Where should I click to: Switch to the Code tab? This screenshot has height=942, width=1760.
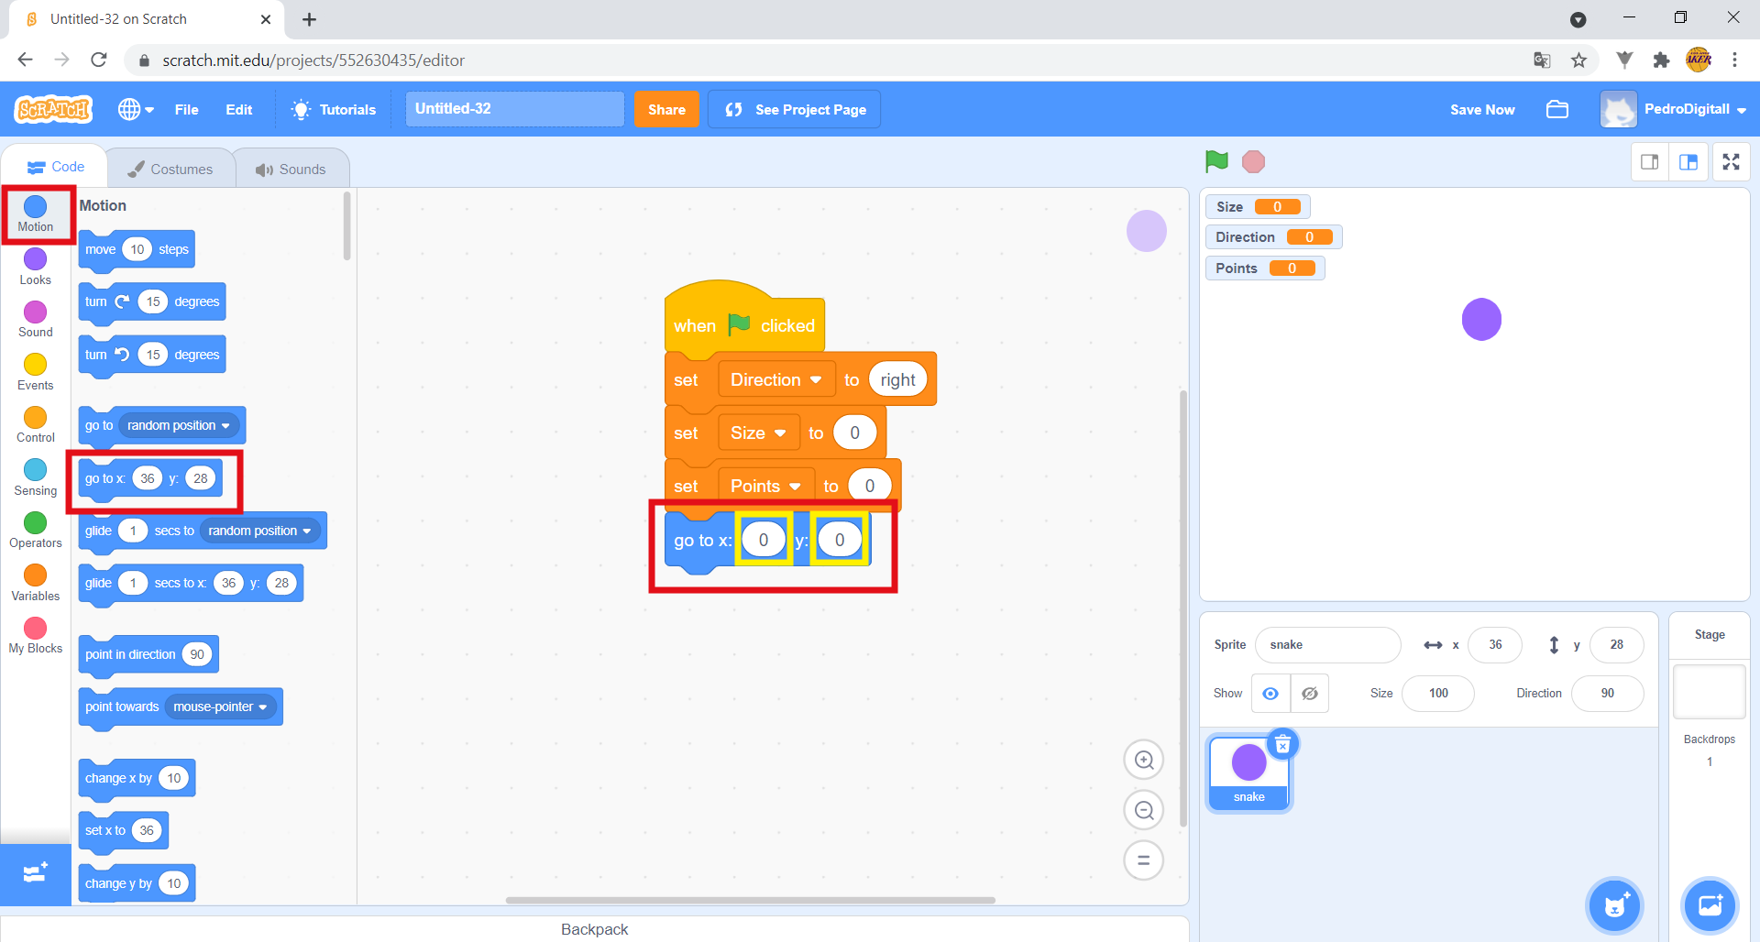[x=55, y=167]
